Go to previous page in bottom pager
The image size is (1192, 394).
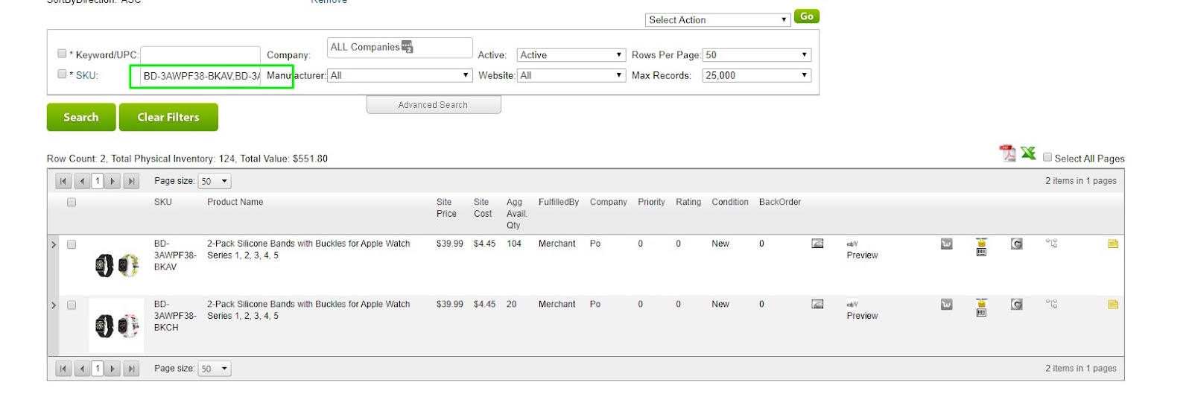coord(82,368)
